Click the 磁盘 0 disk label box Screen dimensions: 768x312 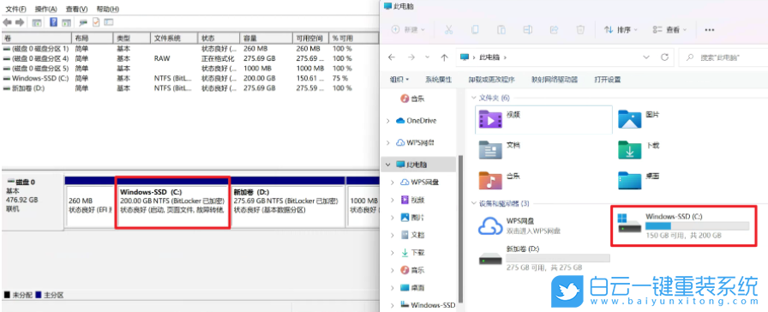tap(33, 201)
